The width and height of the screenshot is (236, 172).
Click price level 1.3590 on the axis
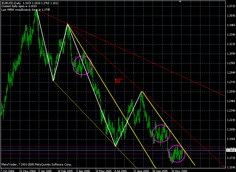(231, 16)
